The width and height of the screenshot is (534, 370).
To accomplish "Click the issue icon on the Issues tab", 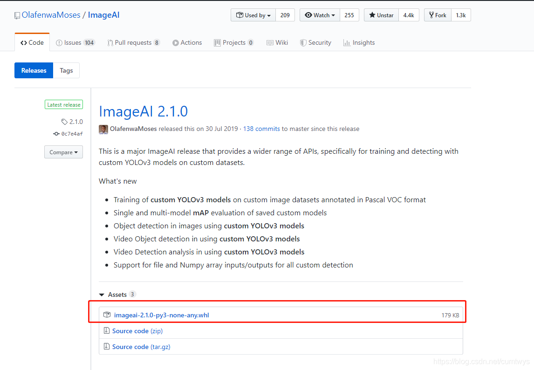I will pos(59,42).
